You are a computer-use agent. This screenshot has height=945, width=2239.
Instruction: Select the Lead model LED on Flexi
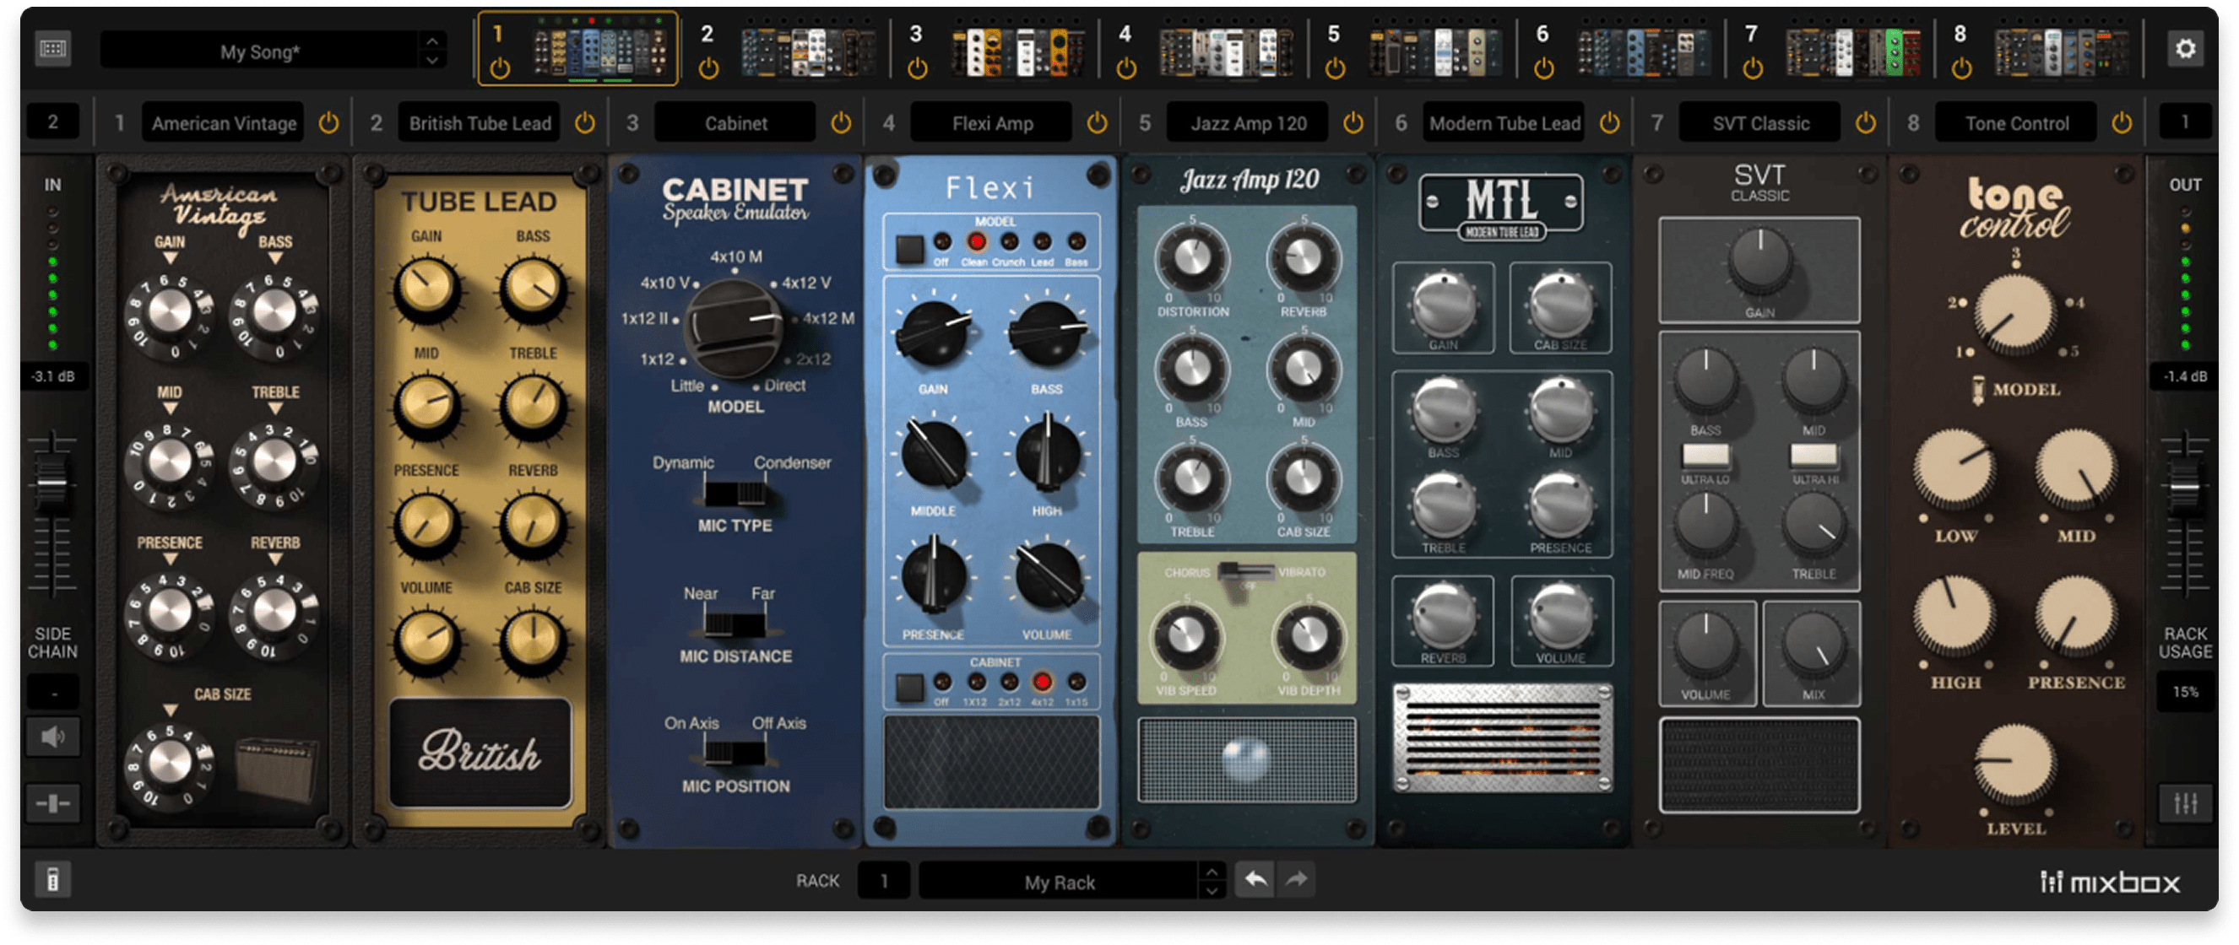(x=1042, y=242)
